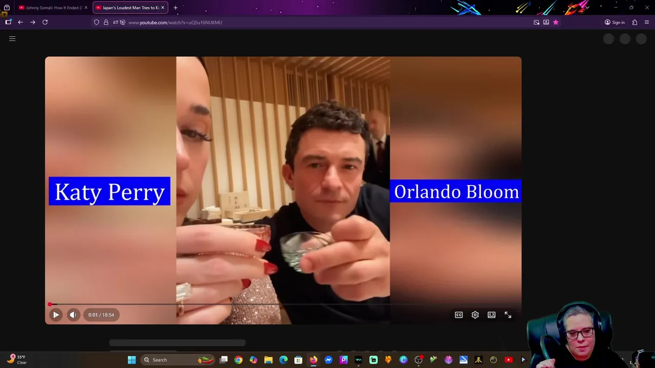Close the Japan's Loudest Man tab
655x368 pixels.
[x=163, y=8]
